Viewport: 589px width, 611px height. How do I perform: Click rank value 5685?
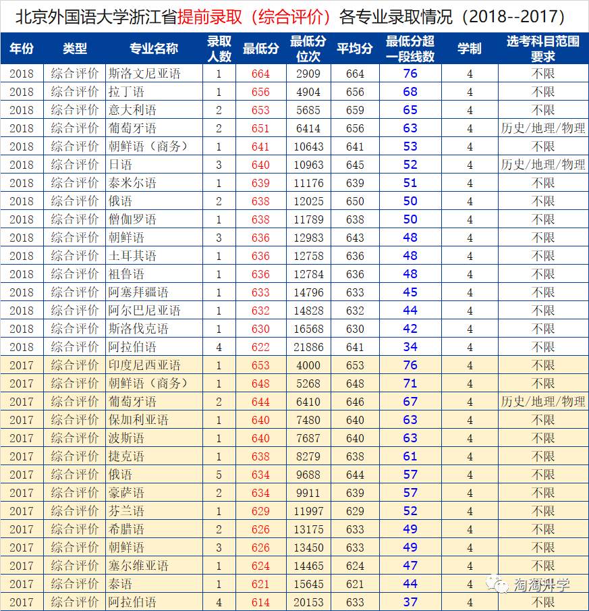click(x=308, y=110)
